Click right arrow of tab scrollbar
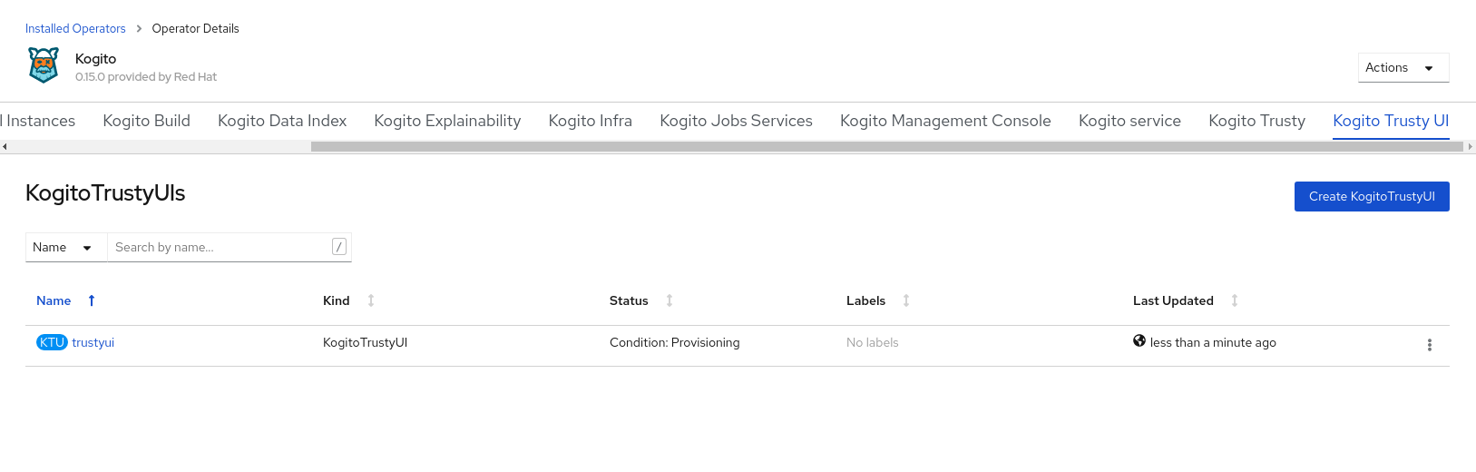1476x472 pixels. tap(1471, 146)
